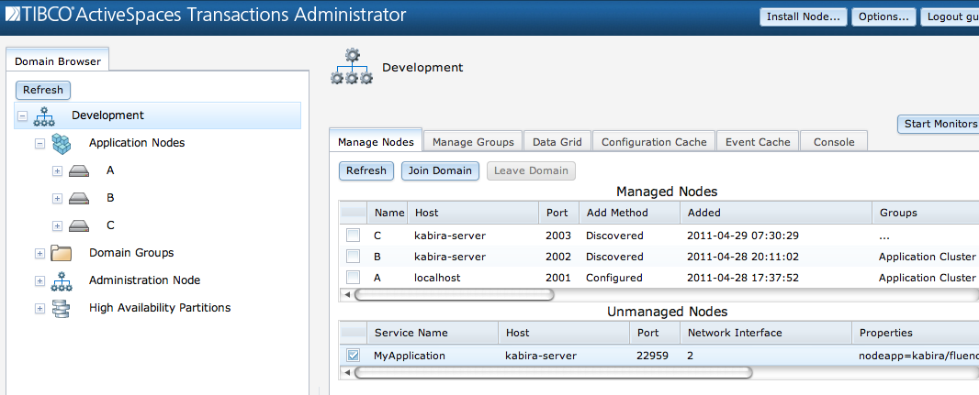Screen dimensions: 979x395
Task: Click left arrow of Unmanaged Nodes scrollbar
Action: tap(346, 373)
